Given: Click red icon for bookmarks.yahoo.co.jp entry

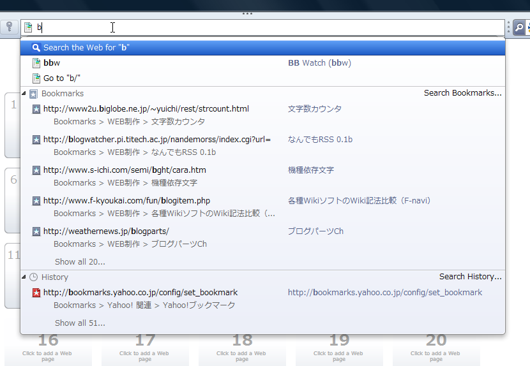Looking at the screenshot, I should (x=36, y=293).
